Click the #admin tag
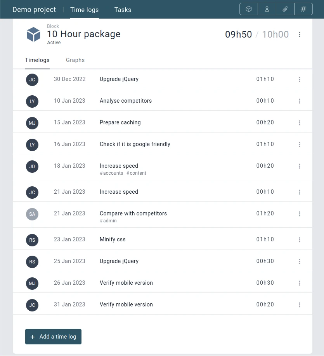 pos(108,221)
